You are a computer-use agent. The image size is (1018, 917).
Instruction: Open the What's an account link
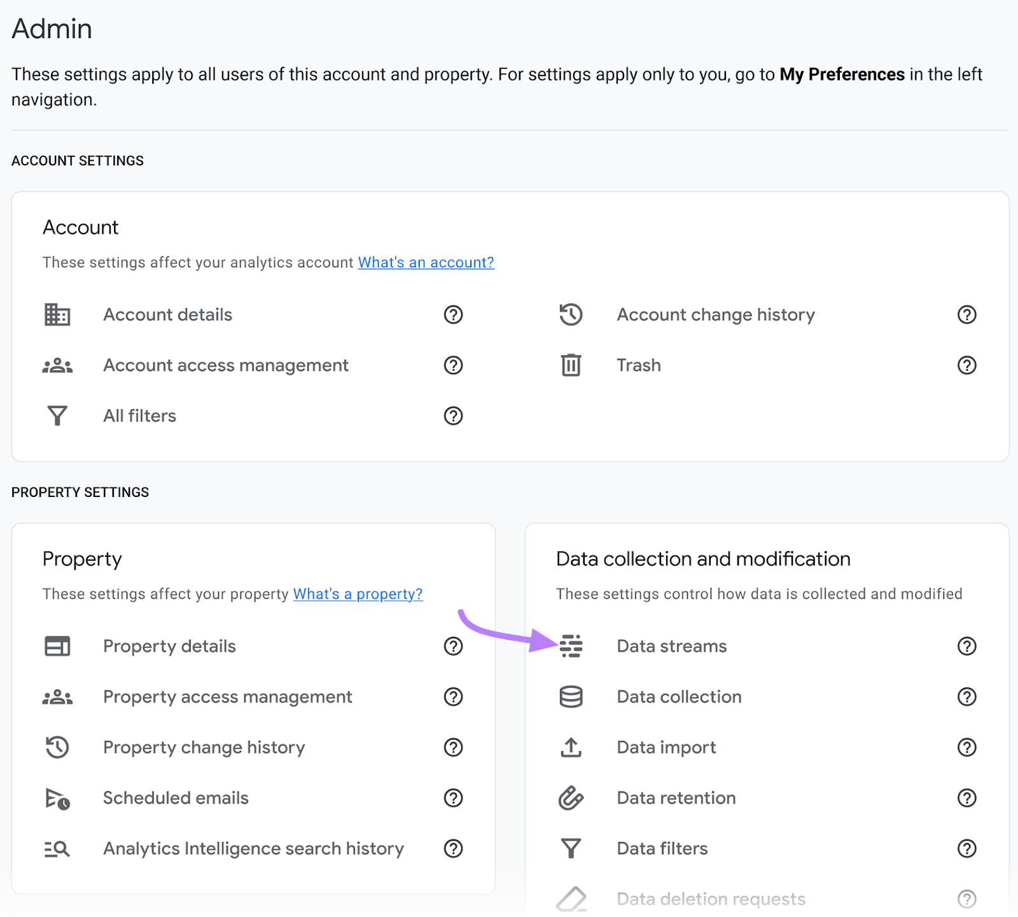pyautogui.click(x=425, y=262)
